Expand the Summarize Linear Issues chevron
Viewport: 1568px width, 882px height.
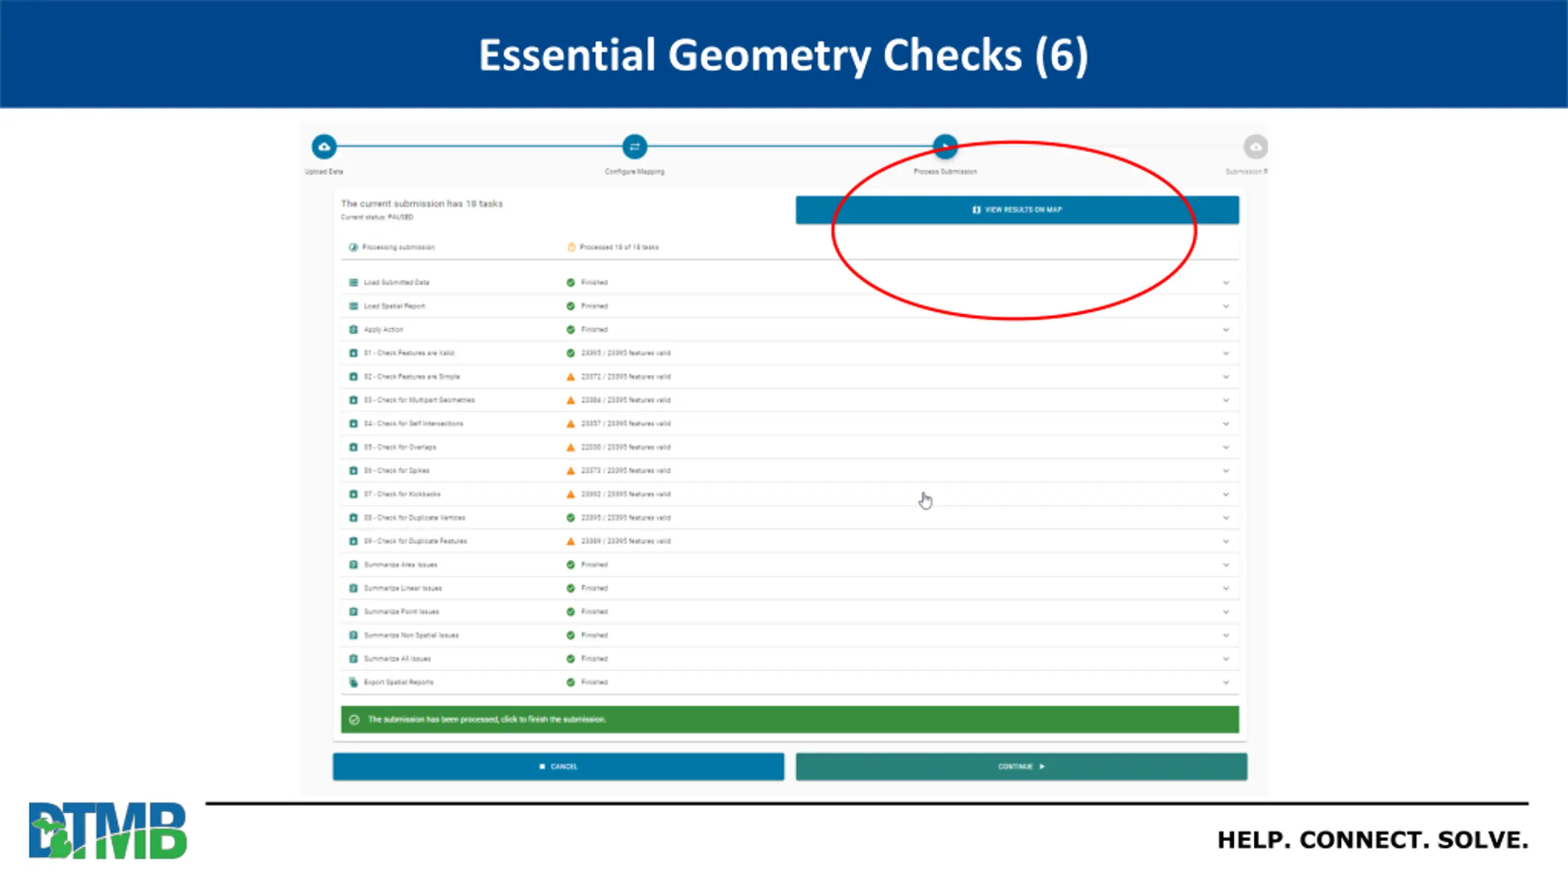tap(1226, 588)
